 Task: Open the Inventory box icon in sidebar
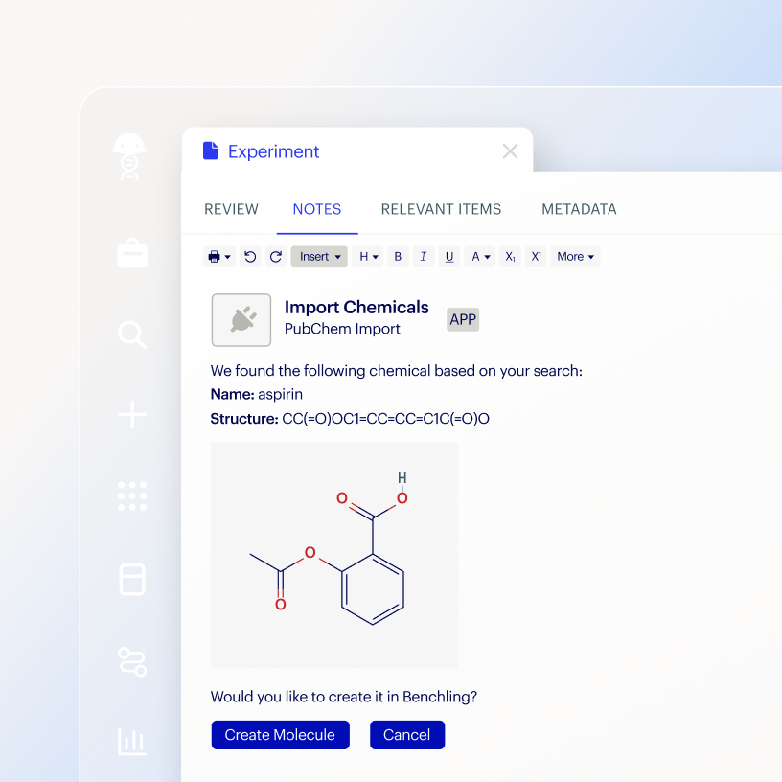coord(132,580)
